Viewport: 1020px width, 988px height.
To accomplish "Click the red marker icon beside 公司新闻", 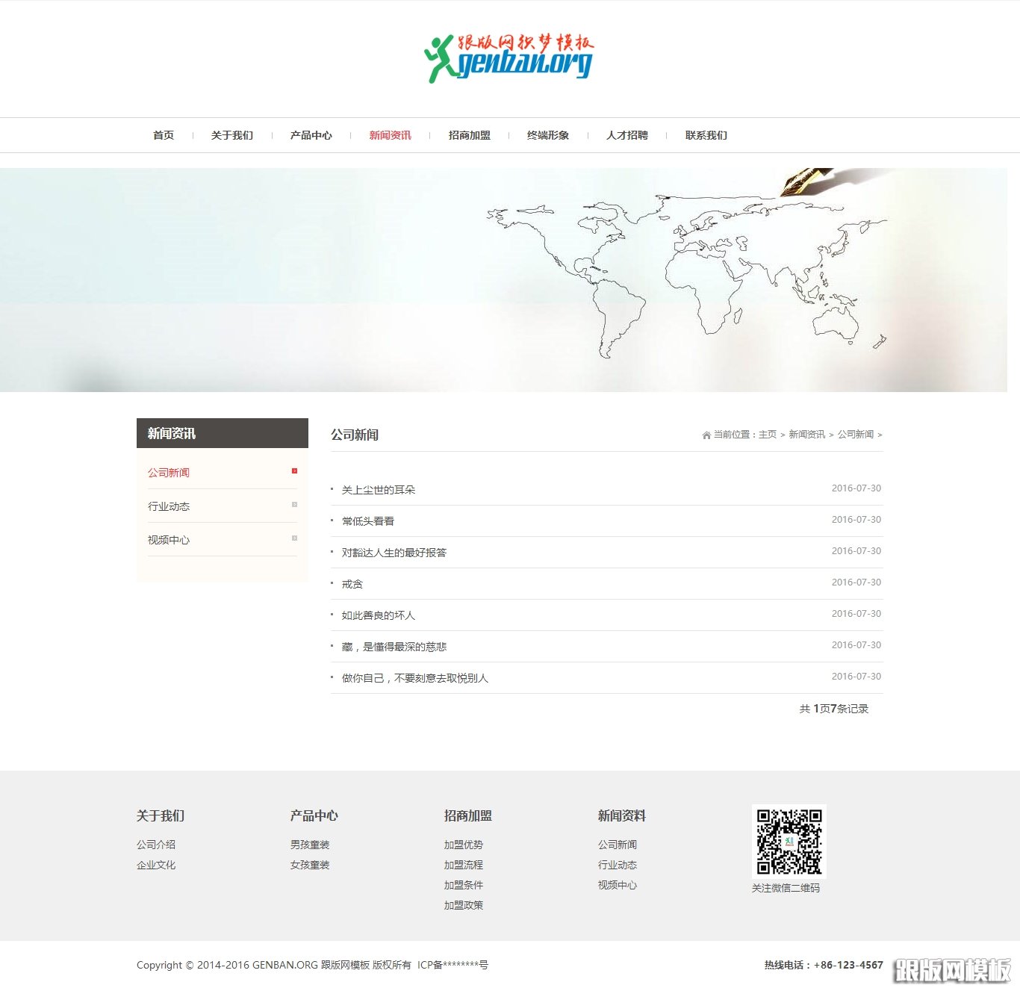I will click(x=294, y=471).
